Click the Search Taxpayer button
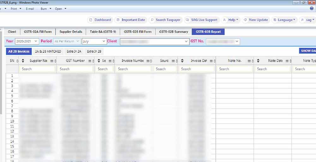The image size is (316, 162). tap(165, 20)
